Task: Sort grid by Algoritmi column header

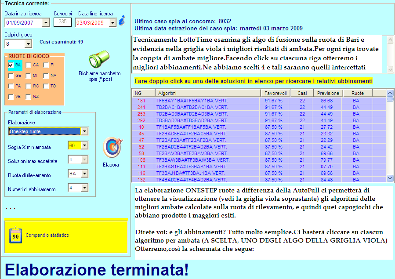Action: pos(207,94)
